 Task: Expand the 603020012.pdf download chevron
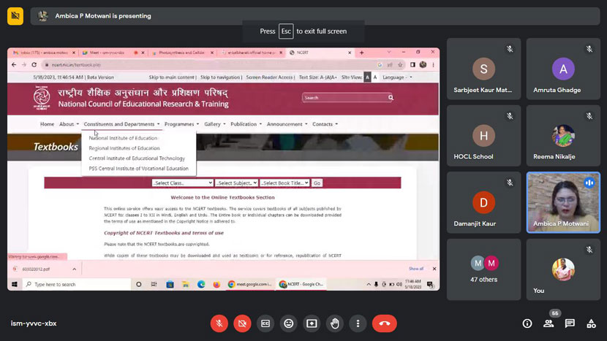[x=75, y=269]
